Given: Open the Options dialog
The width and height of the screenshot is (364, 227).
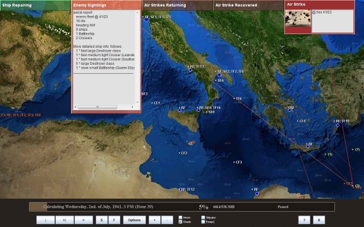Looking at the screenshot, I should pyautogui.click(x=134, y=220).
